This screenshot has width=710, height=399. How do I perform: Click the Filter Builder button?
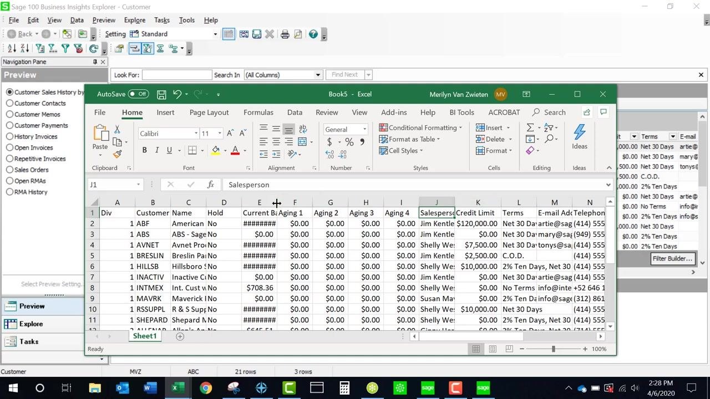pos(673,259)
